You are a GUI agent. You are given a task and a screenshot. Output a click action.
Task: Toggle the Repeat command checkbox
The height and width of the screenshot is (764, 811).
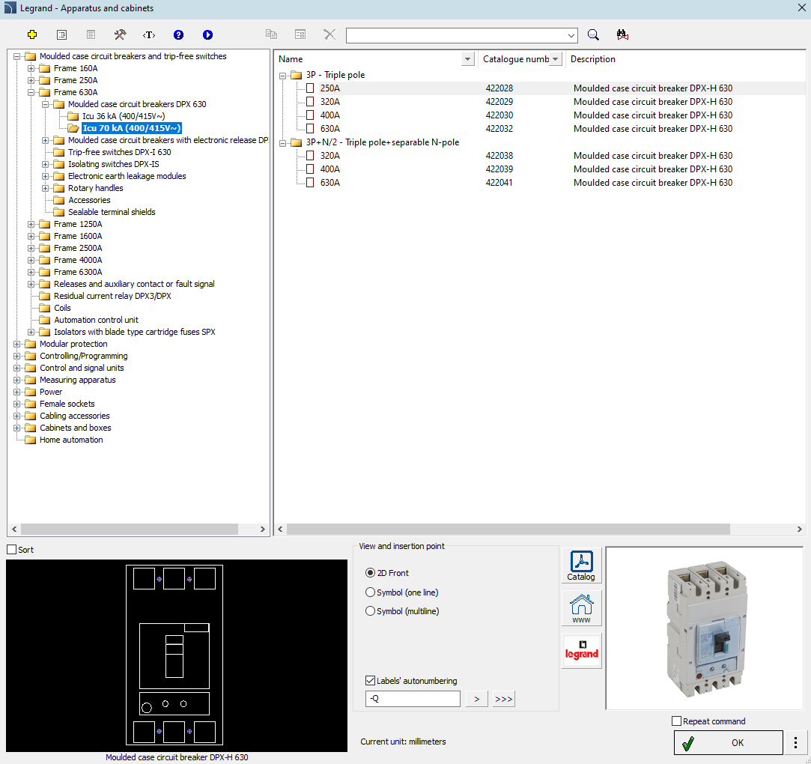[677, 721]
